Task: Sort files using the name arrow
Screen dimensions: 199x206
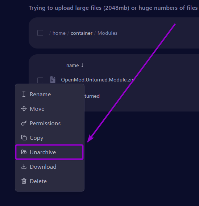Action: (82, 65)
